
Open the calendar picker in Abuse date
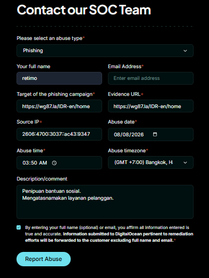(x=155, y=134)
